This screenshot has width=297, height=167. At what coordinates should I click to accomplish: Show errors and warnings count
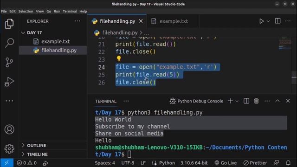[26, 163]
